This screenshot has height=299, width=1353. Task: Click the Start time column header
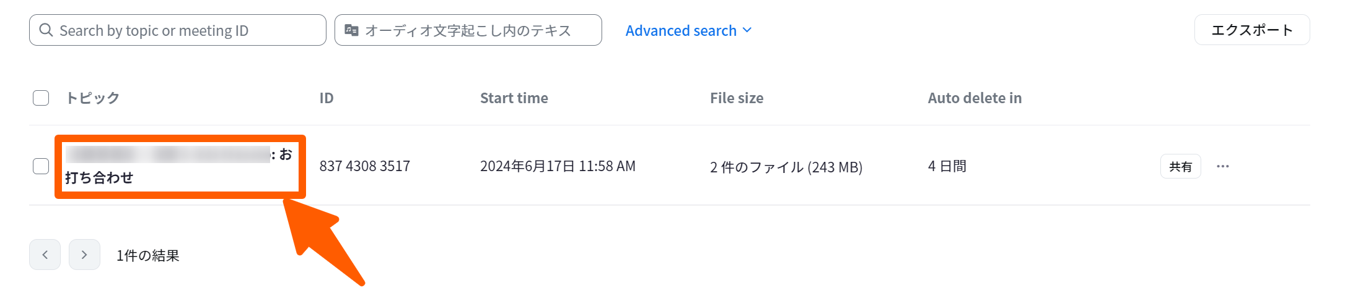(514, 98)
